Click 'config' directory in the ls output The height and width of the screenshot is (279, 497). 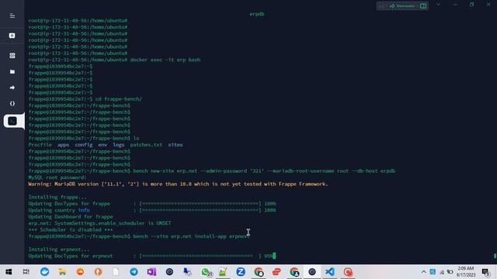[x=84, y=145]
